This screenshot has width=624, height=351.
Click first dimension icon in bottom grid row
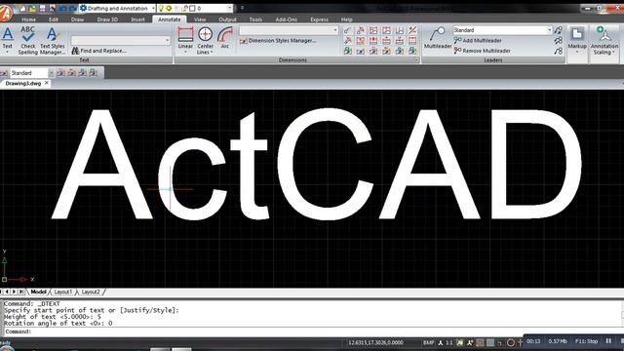347,51
